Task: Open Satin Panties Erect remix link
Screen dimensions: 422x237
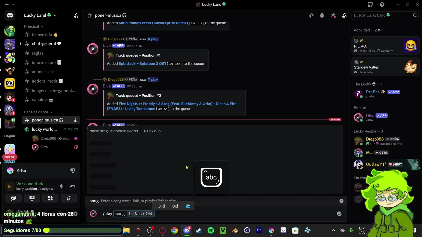Action: pyautogui.click(x=153, y=23)
